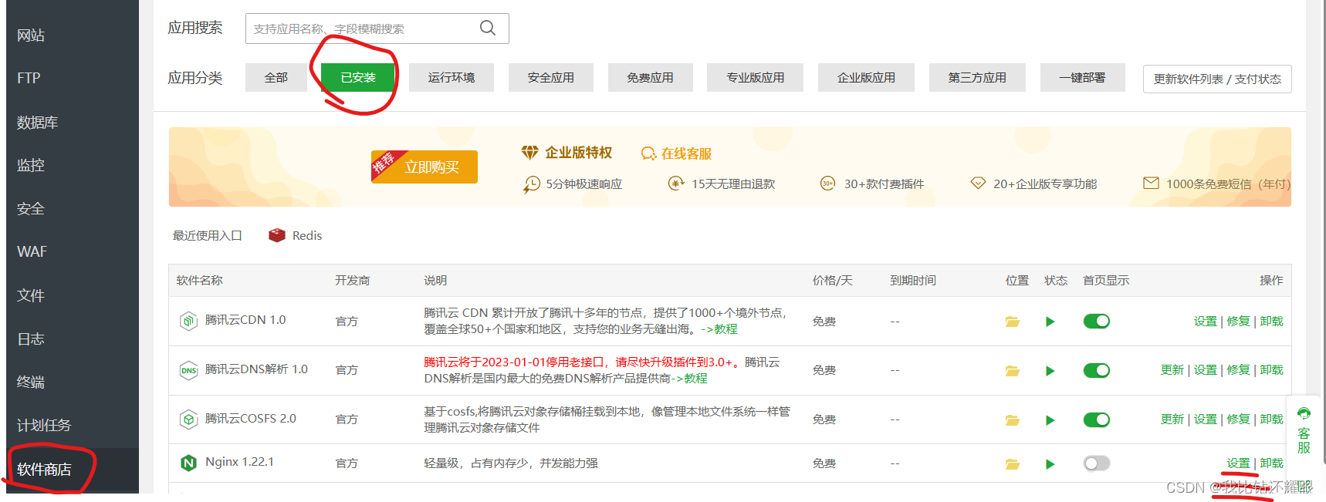
Task: Click the 在线客服 headset icon
Action: coord(648,153)
